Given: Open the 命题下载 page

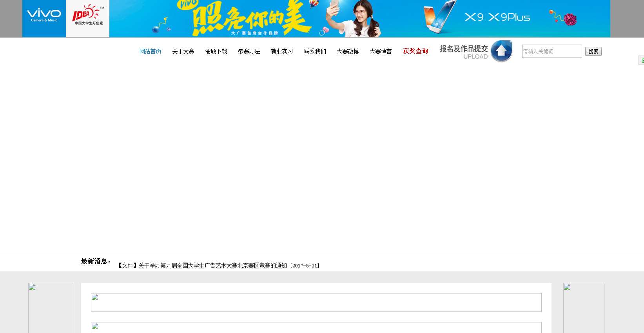Looking at the screenshot, I should [x=216, y=51].
